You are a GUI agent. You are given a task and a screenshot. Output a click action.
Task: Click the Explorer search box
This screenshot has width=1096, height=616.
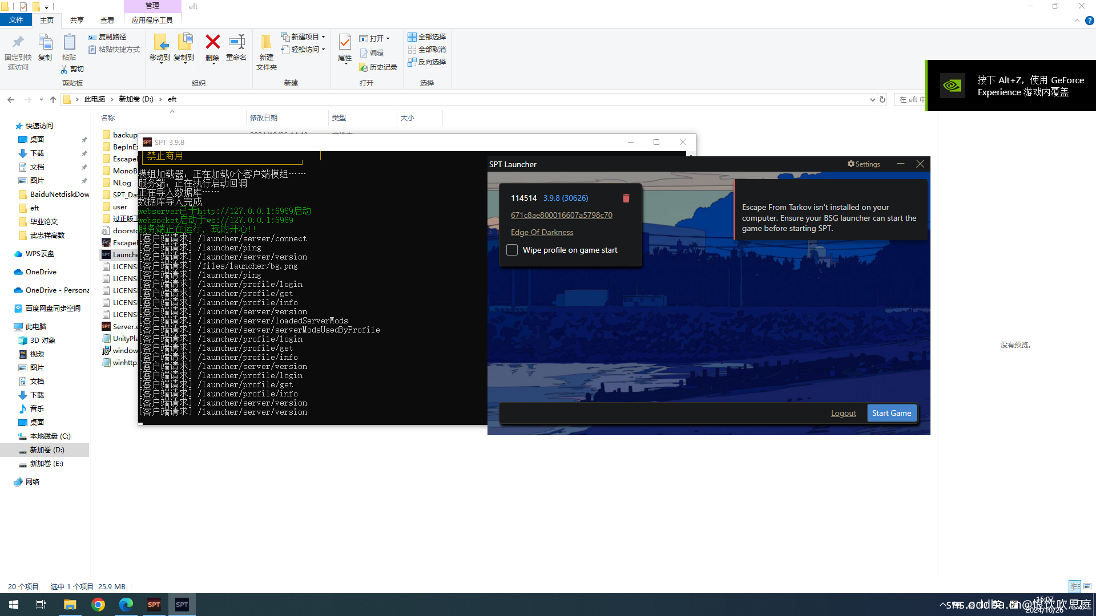tap(909, 100)
